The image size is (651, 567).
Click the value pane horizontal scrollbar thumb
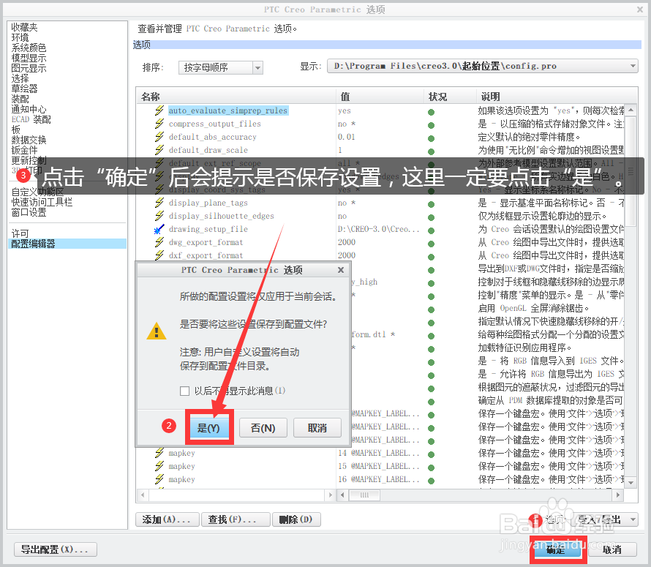coord(364,495)
